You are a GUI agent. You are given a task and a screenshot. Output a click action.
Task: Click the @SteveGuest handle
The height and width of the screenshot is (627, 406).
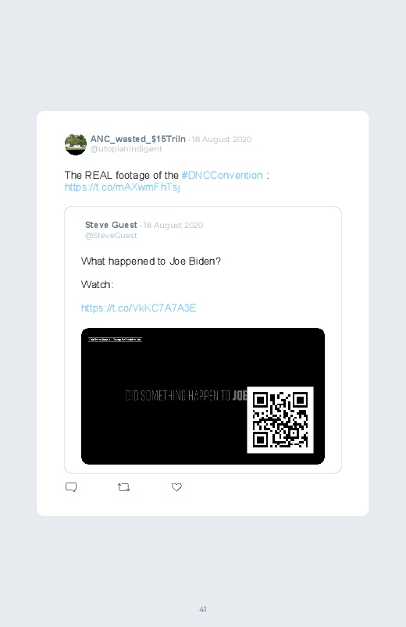click(x=111, y=236)
